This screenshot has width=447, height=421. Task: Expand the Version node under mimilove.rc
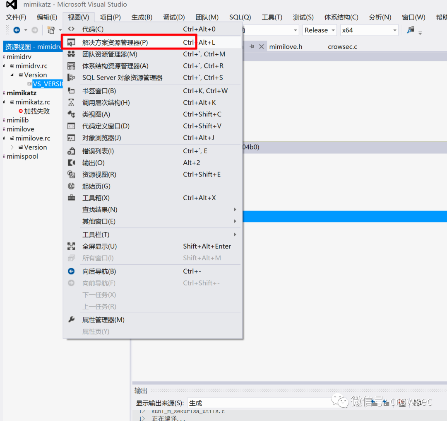[12, 147]
